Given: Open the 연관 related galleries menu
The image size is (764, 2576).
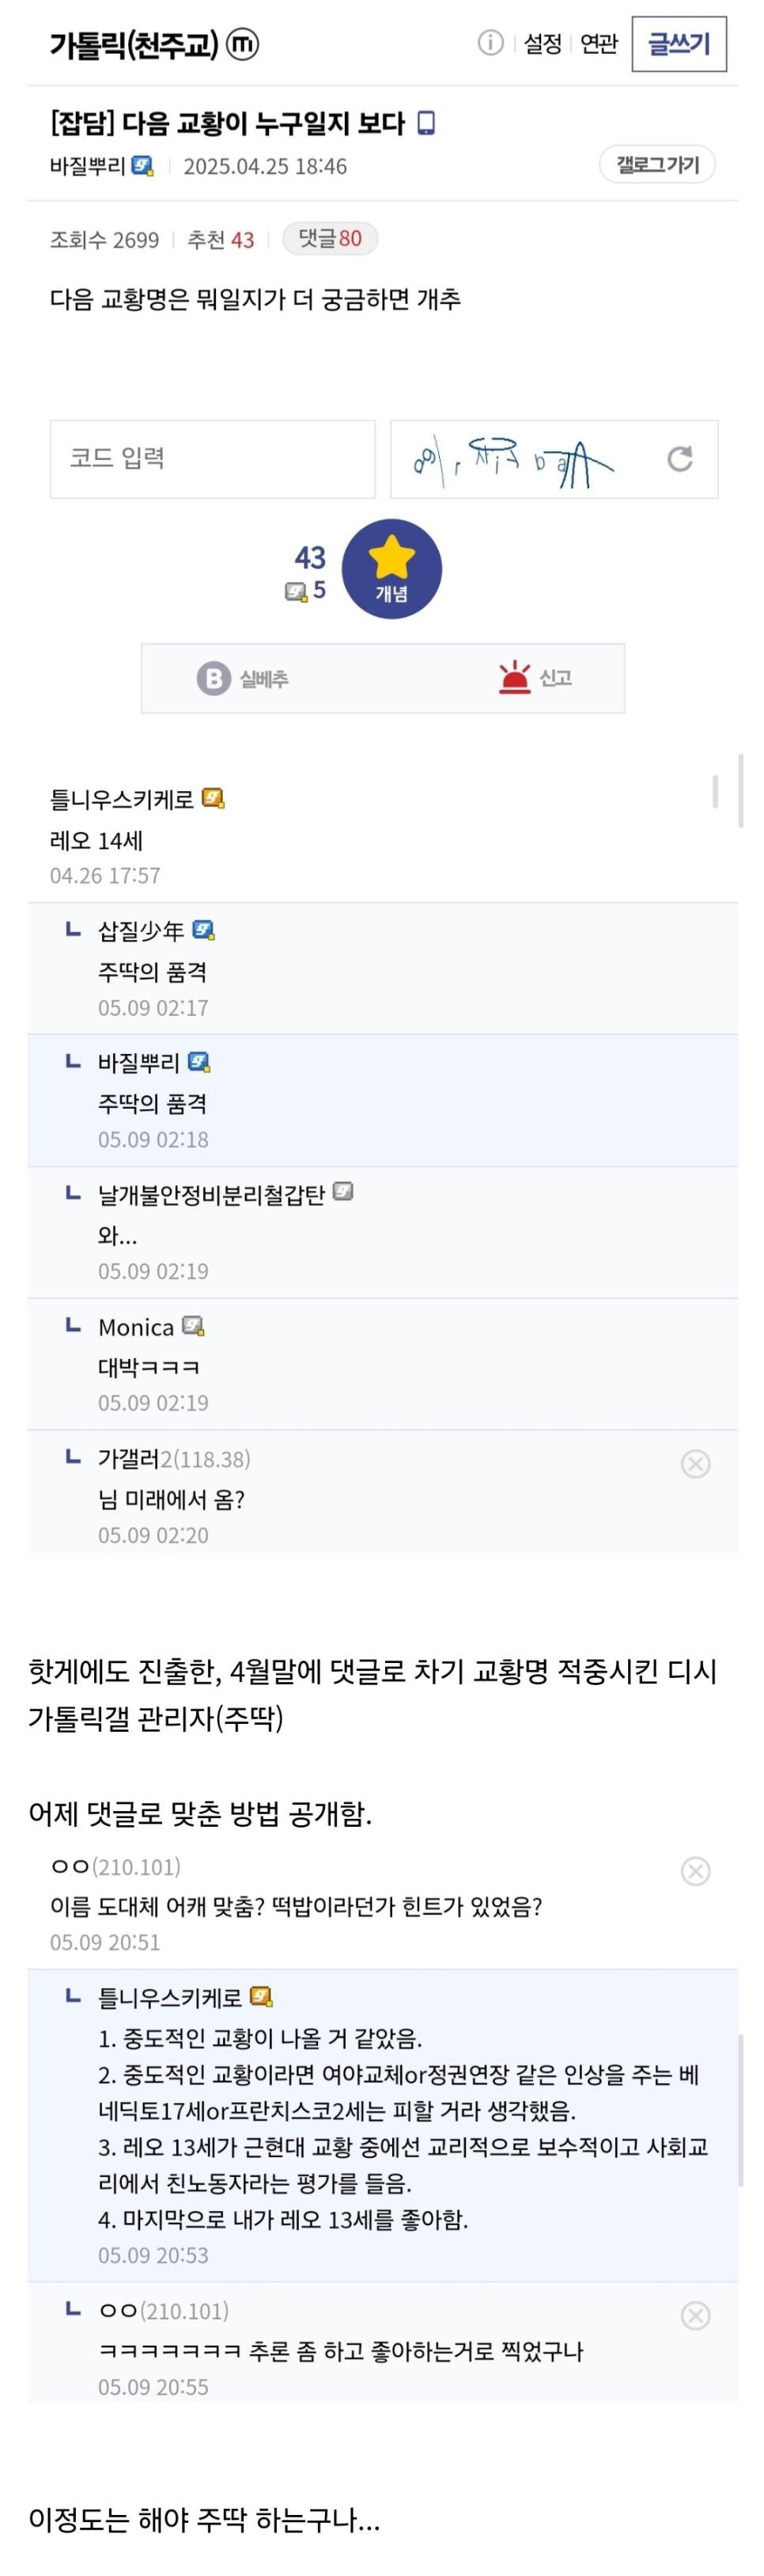Looking at the screenshot, I should [x=599, y=44].
